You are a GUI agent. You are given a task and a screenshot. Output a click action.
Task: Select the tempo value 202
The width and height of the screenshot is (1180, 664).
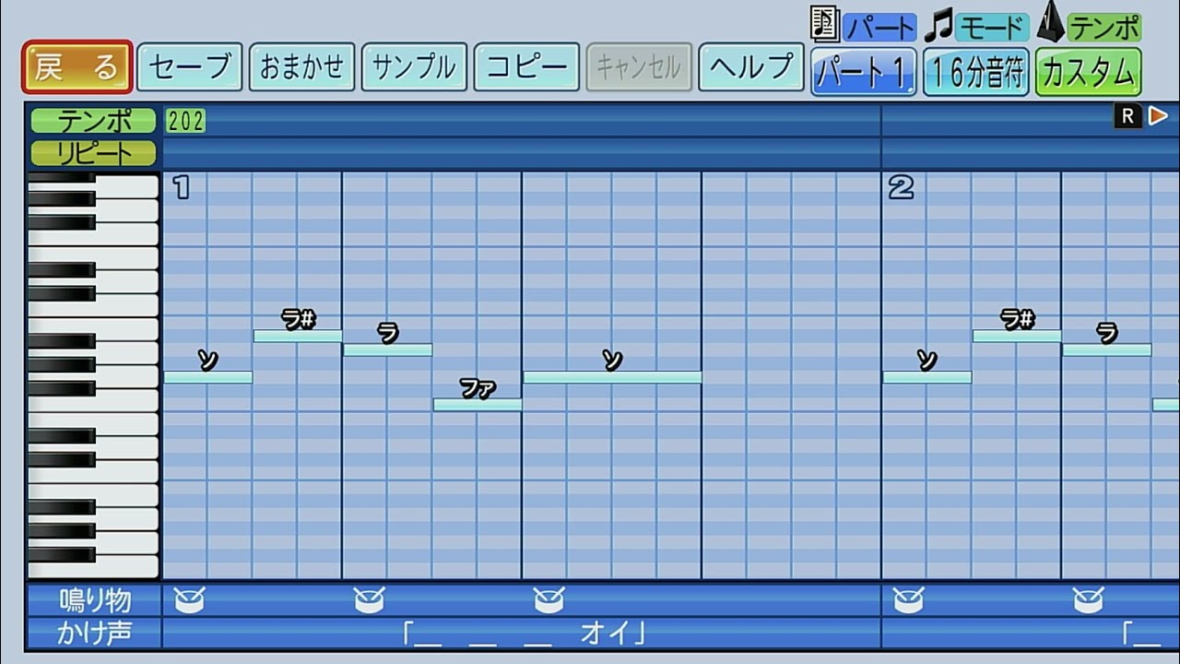click(x=185, y=121)
